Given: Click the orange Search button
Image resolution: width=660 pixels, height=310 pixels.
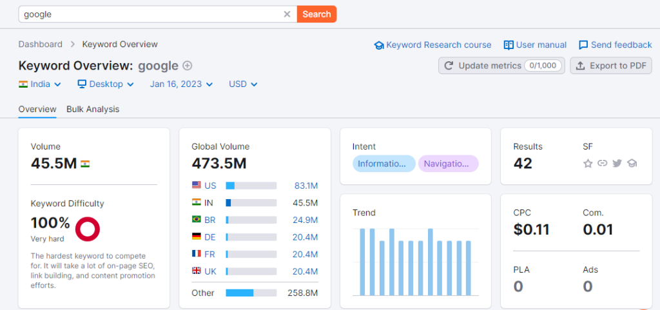Looking at the screenshot, I should [316, 14].
